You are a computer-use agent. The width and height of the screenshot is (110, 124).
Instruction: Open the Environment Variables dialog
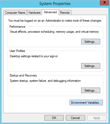click(x=86, y=103)
